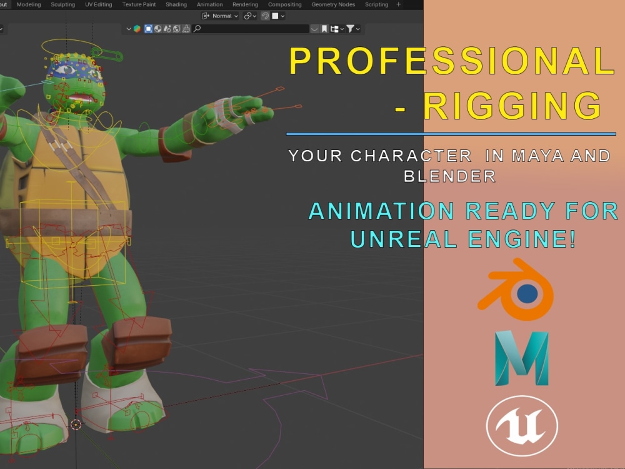
Task: Click the multicolored cube icon
Action: [x=137, y=29]
